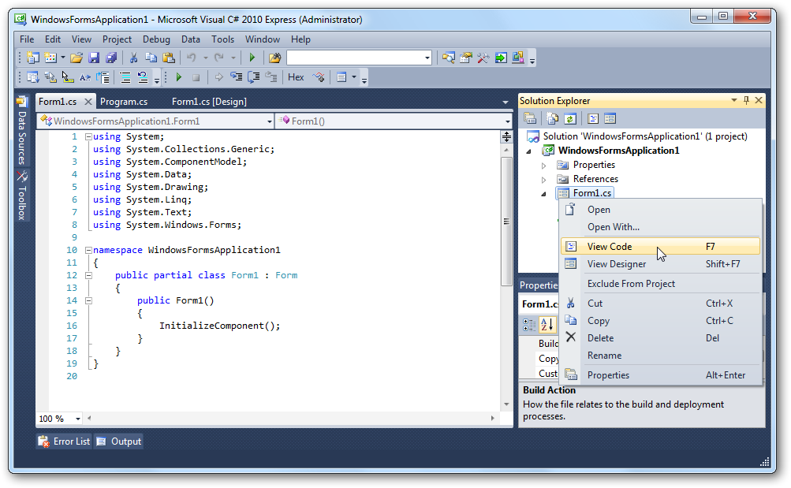The width and height of the screenshot is (791, 488).
Task: Click Refresh icon in Solution Explorer toolbar
Action: (x=569, y=118)
